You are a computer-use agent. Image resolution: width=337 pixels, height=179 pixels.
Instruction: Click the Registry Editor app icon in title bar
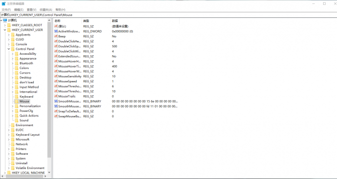pyautogui.click(x=3, y=3)
